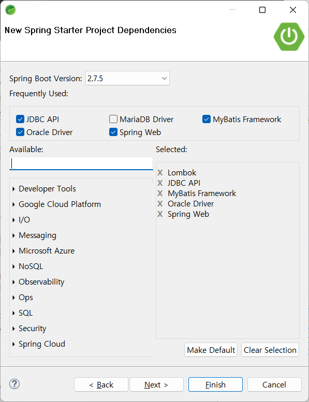Maximize the dialog window

click(262, 10)
